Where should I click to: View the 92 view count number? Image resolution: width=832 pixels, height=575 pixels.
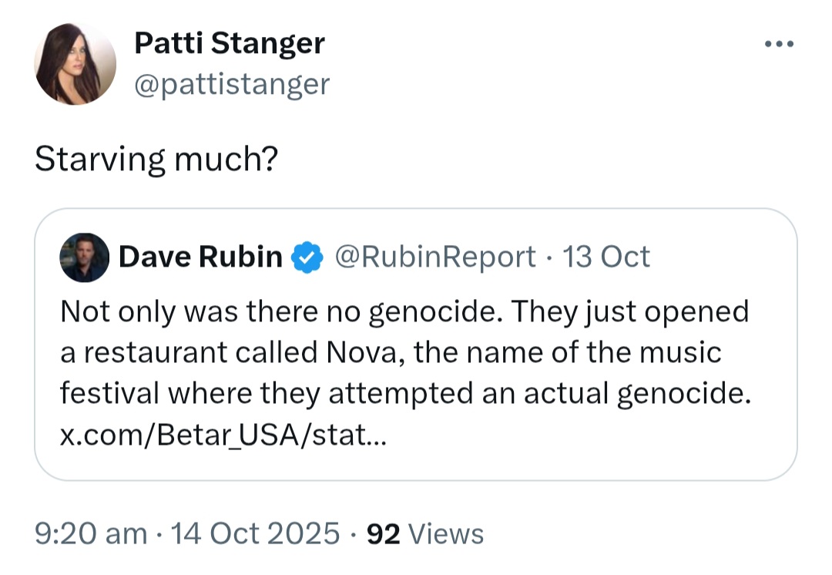[383, 534]
